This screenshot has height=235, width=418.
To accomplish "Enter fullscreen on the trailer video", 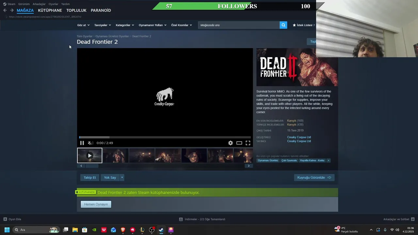I will (x=248, y=143).
